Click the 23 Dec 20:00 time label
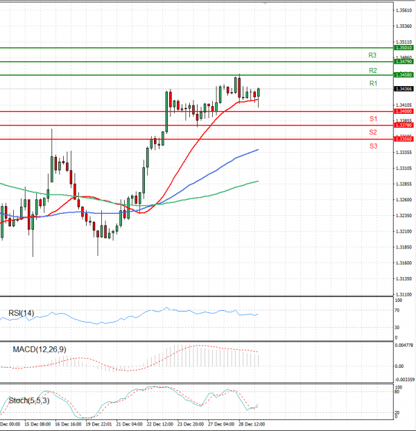The image size is (416, 431). pos(191,424)
